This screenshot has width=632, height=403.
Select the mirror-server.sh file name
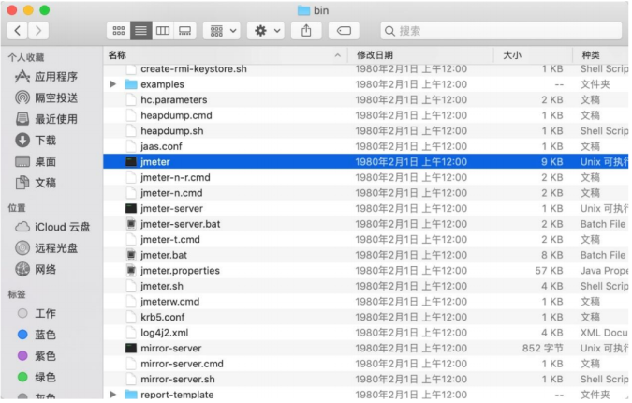pos(177,380)
